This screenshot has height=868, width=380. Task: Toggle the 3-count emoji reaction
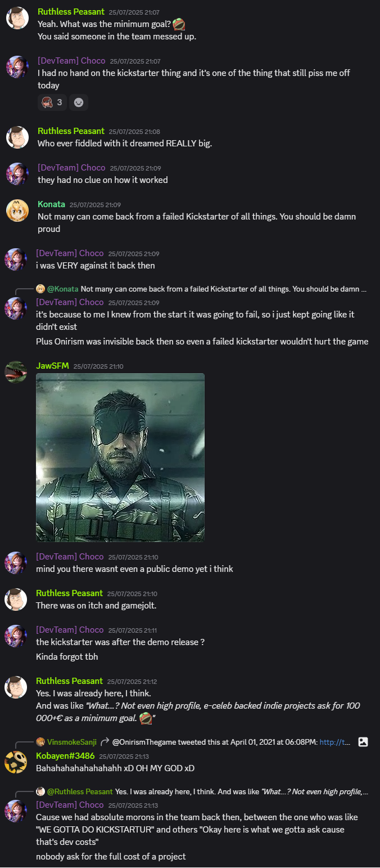pyautogui.click(x=52, y=102)
